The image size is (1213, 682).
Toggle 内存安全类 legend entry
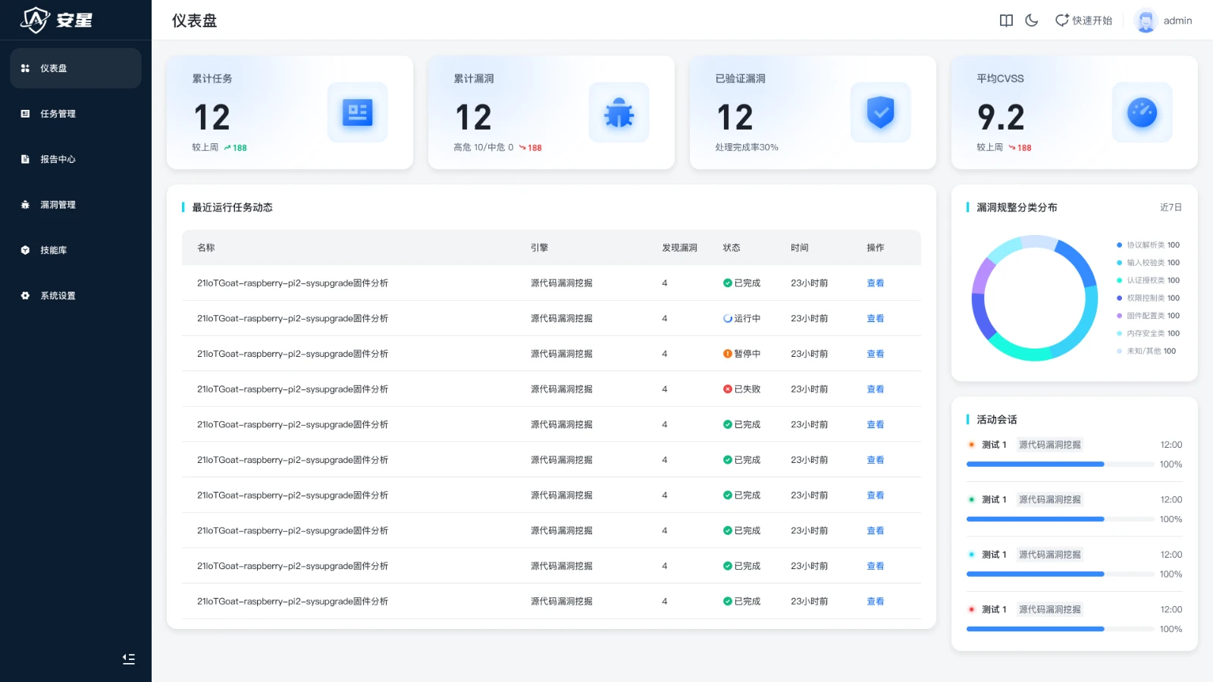1148,333
